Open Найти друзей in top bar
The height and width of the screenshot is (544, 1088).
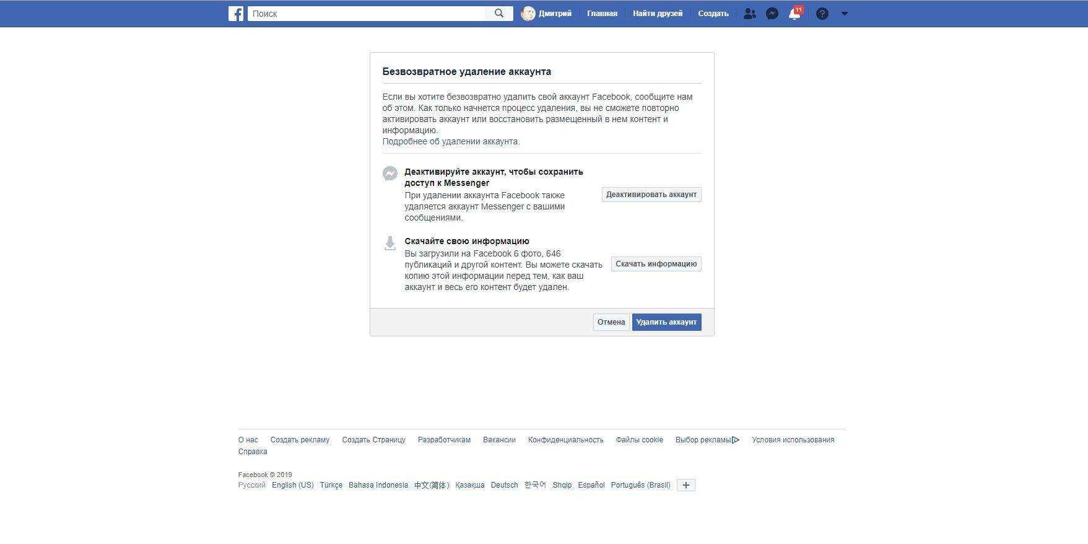tap(658, 14)
